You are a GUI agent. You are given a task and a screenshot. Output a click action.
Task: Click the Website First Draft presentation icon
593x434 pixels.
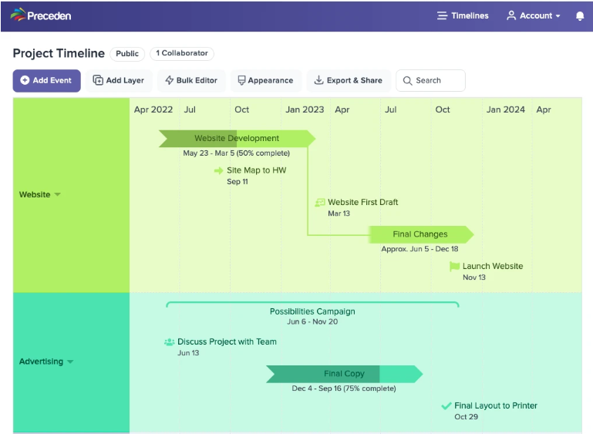click(320, 203)
